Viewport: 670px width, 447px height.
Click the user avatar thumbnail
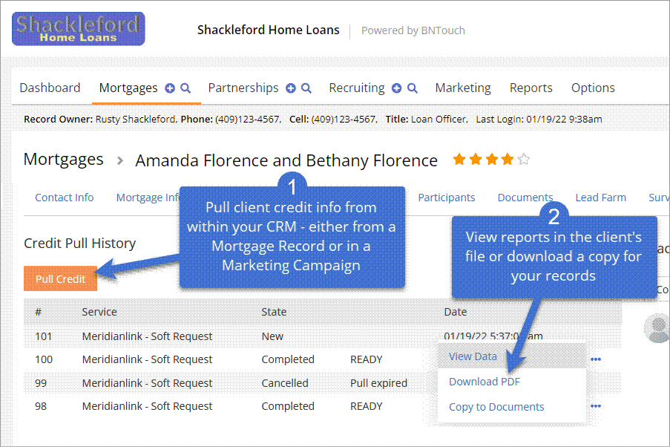tap(657, 328)
